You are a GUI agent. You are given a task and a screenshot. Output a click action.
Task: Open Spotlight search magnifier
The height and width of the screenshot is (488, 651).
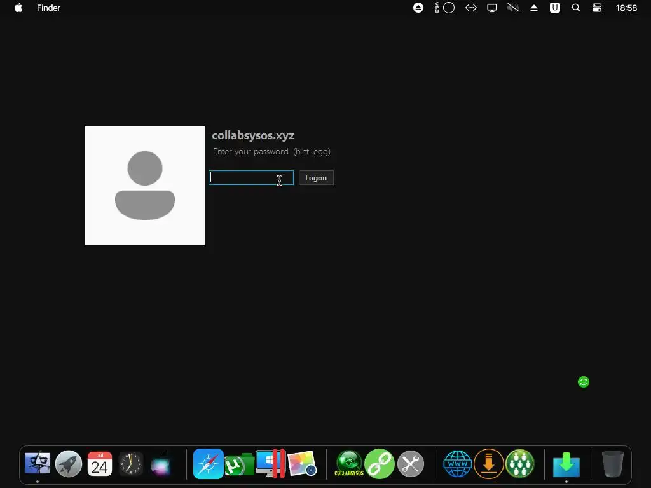point(576,8)
